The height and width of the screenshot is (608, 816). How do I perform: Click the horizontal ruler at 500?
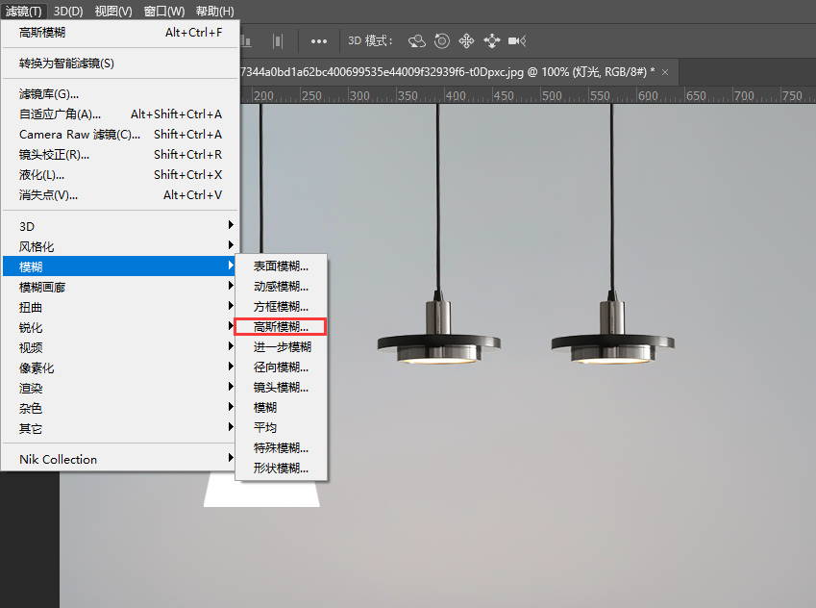coord(552,96)
